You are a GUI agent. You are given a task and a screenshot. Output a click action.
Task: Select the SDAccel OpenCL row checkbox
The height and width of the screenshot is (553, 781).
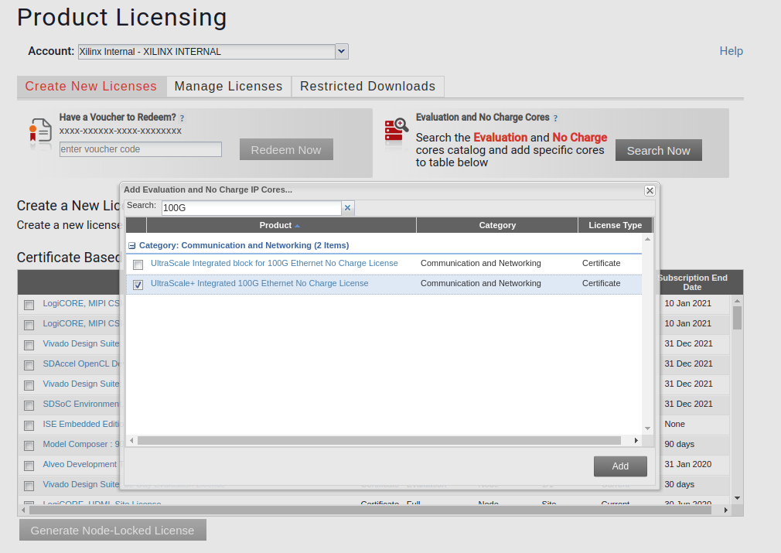click(x=29, y=365)
